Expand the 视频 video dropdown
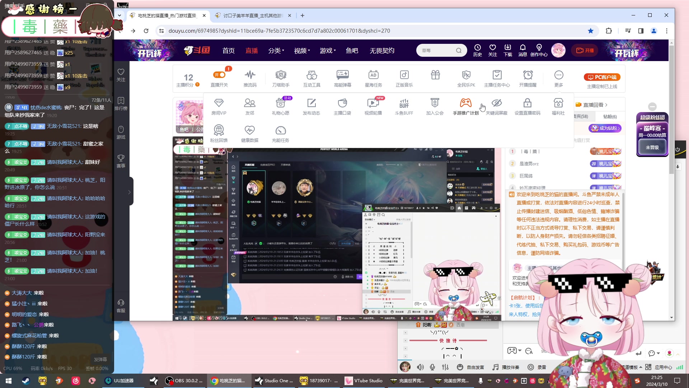Viewport: 689px width, 388px height. (302, 51)
